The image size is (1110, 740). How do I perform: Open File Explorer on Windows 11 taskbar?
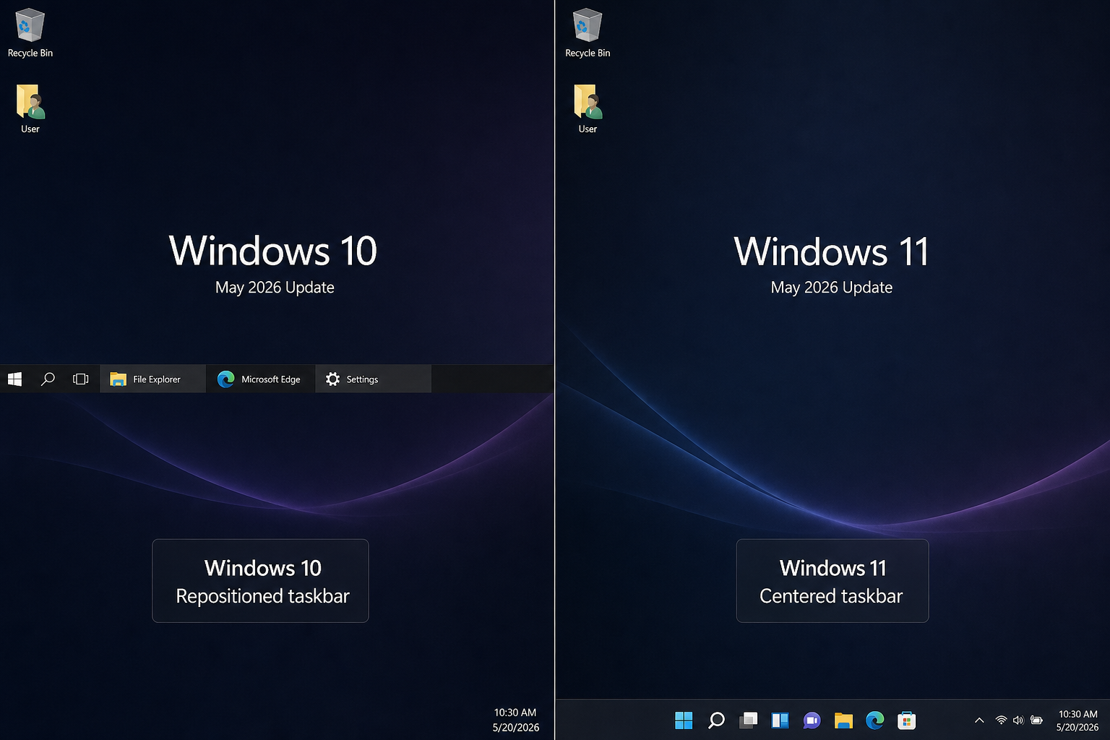point(843,720)
